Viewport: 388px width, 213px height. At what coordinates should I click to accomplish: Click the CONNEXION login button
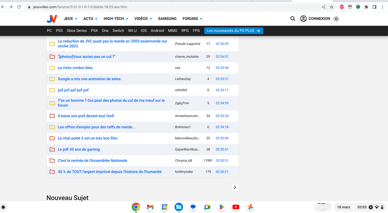[315, 19]
